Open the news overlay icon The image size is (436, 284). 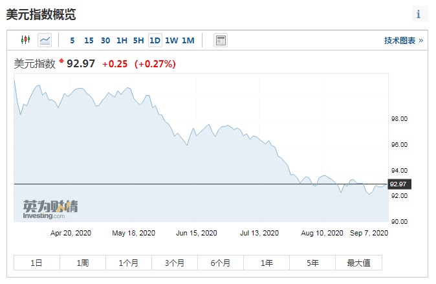[221, 40]
